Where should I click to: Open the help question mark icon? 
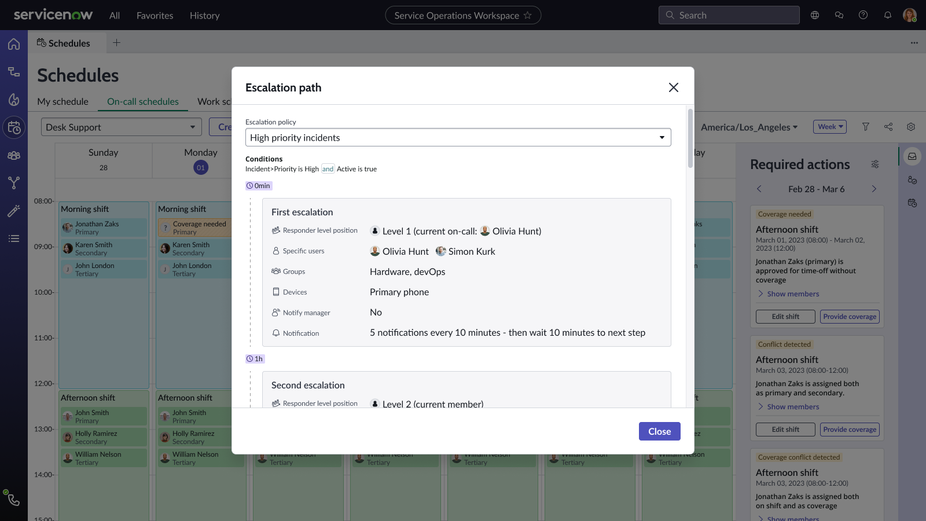(x=863, y=15)
